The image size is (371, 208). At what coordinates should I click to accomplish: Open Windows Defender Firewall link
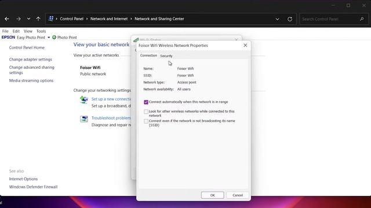coord(34,187)
